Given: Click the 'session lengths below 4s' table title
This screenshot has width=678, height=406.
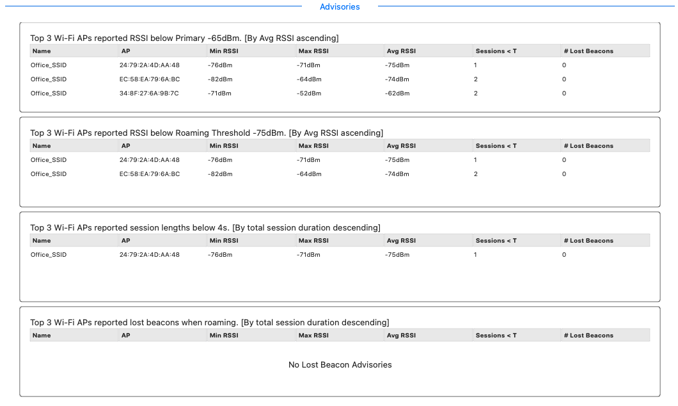Looking at the screenshot, I should 205,228.
